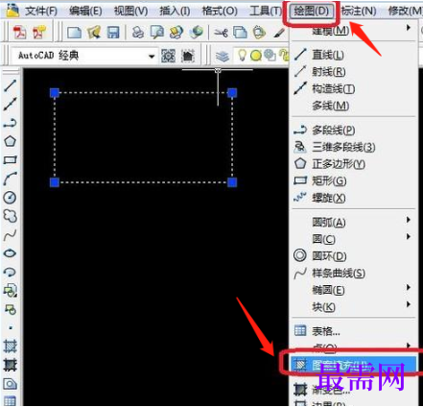This screenshot has width=423, height=407.
Task: Click the Copy icon in standard toolbar
Action: click(x=240, y=33)
